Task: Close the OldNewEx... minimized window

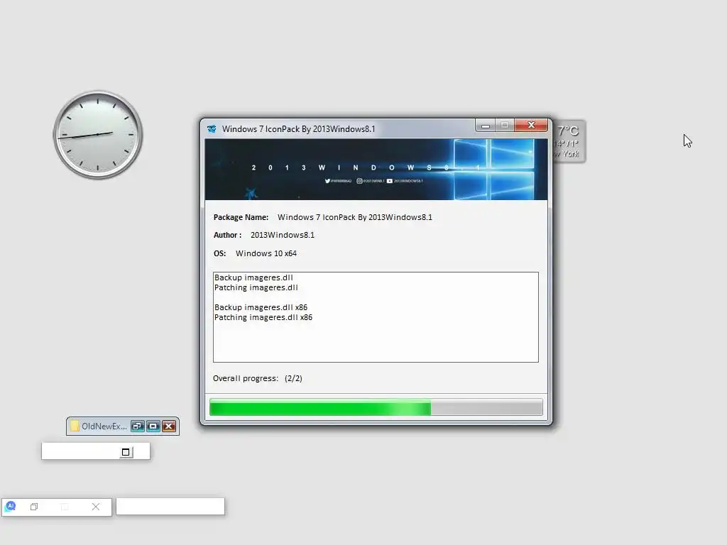Action: (169, 426)
